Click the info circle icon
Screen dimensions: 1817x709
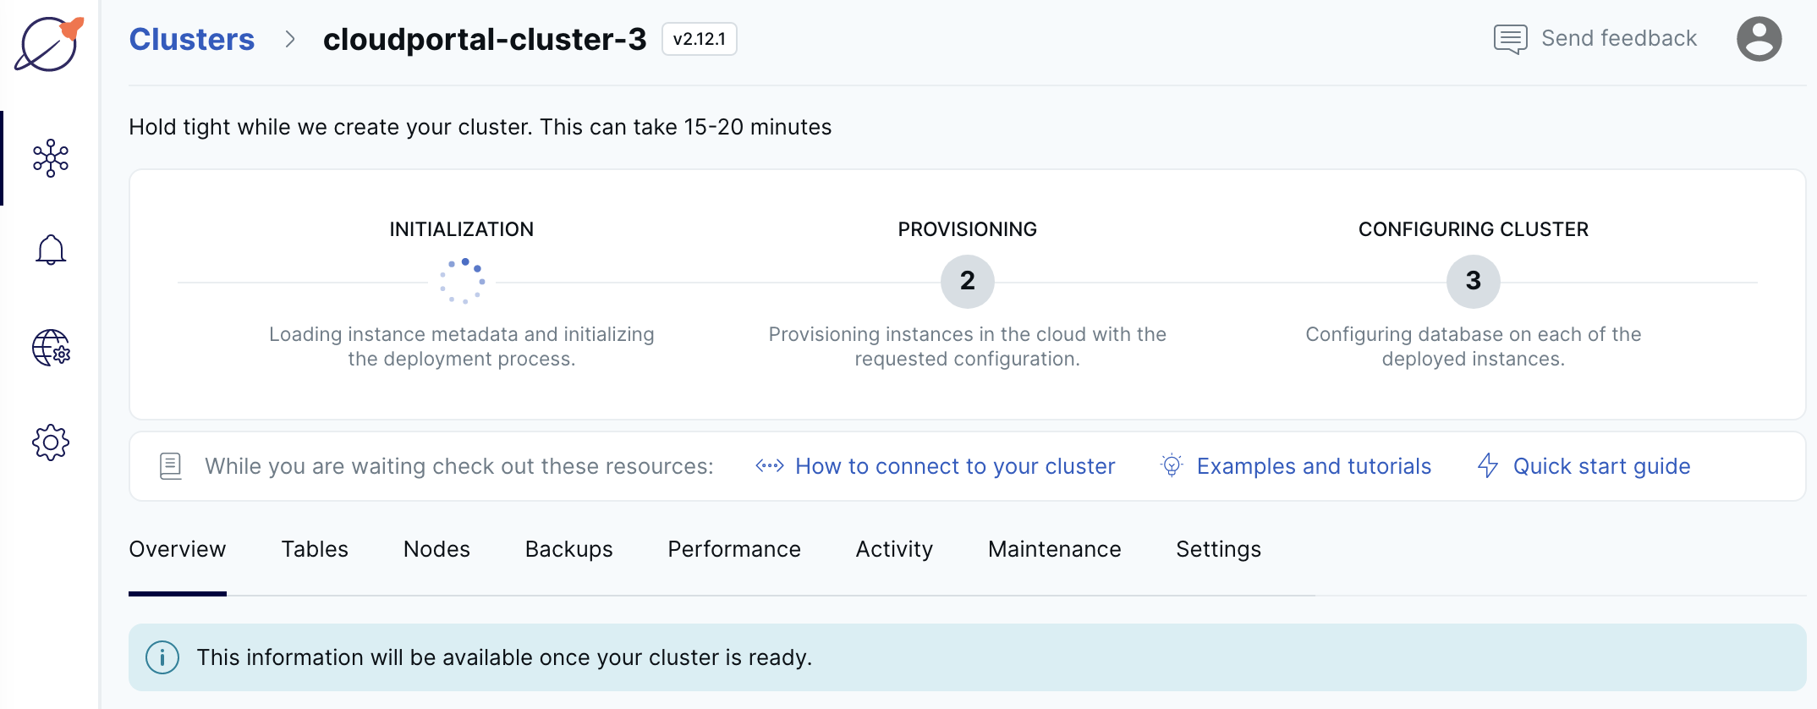click(162, 657)
